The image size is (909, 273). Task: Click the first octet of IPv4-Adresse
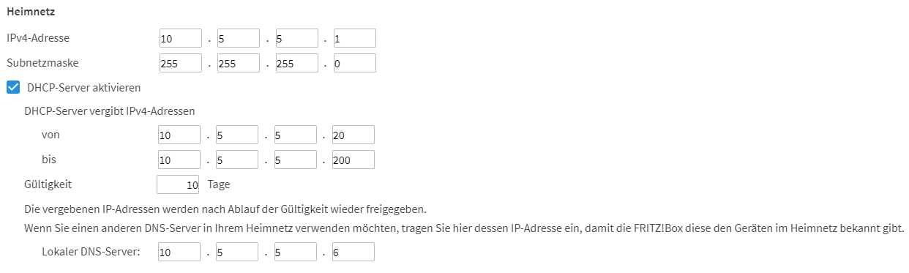click(x=180, y=38)
